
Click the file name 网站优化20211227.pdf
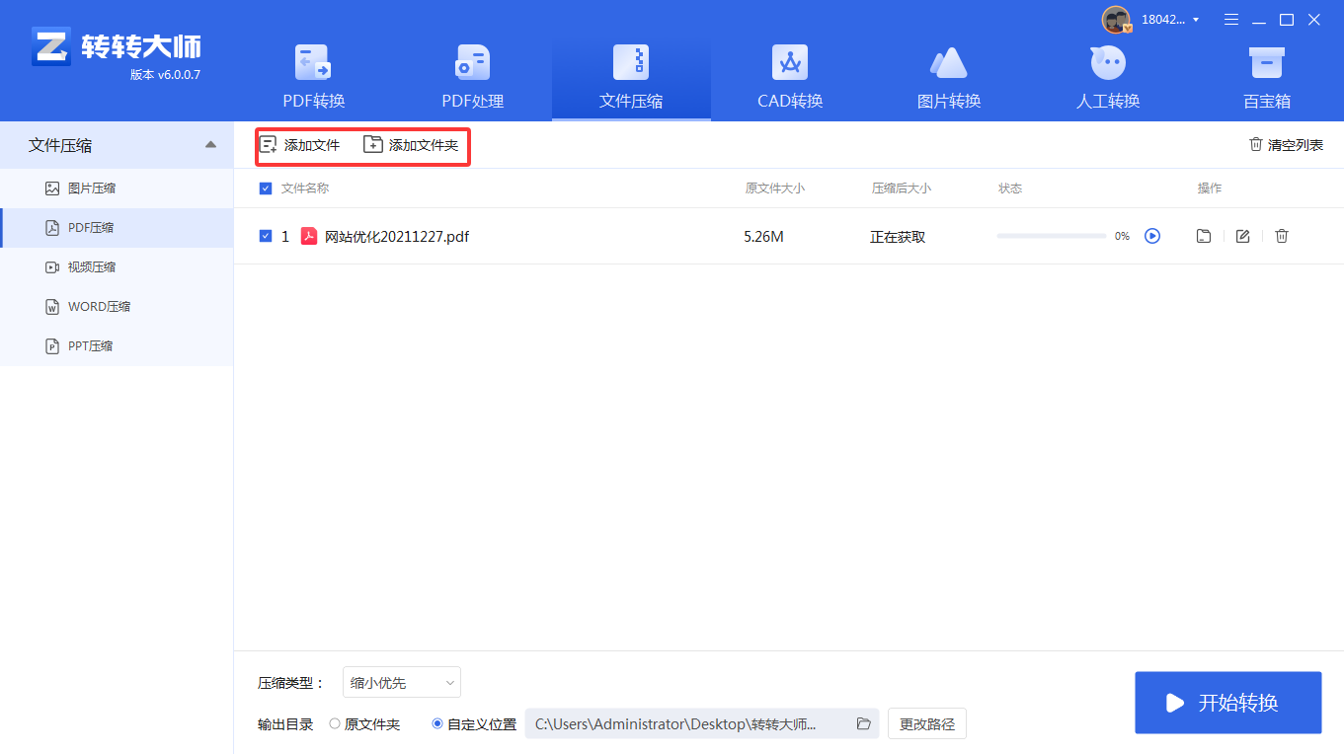(397, 236)
